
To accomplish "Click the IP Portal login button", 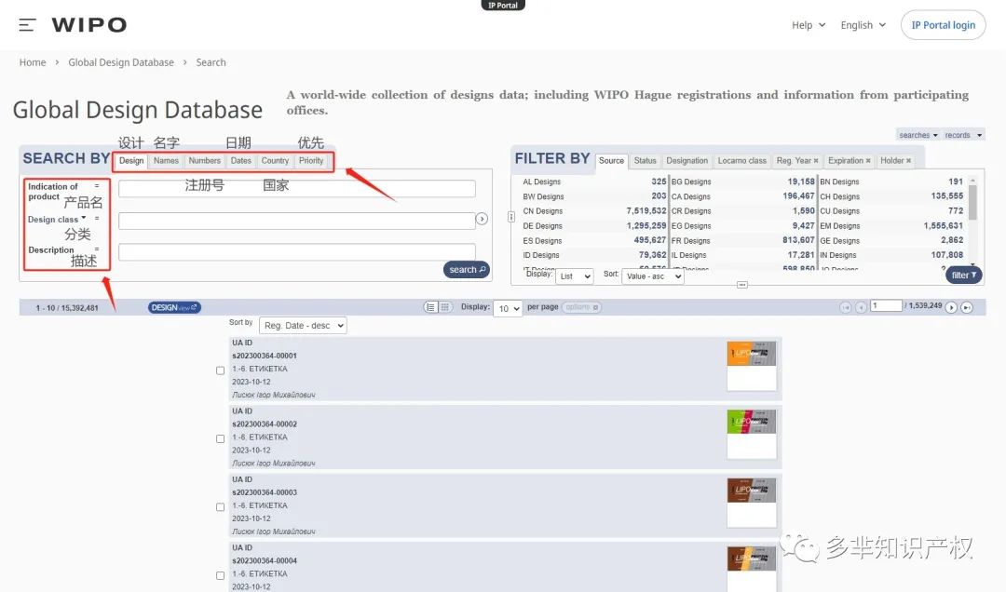I will pyautogui.click(x=943, y=25).
